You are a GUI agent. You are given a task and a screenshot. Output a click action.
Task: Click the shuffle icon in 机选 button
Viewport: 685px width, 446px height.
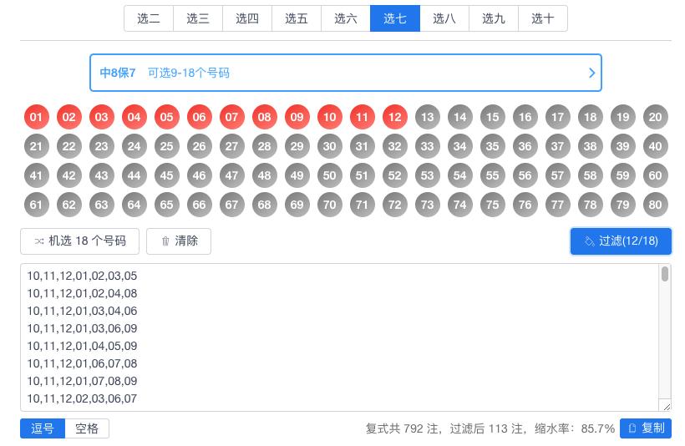[x=39, y=241]
